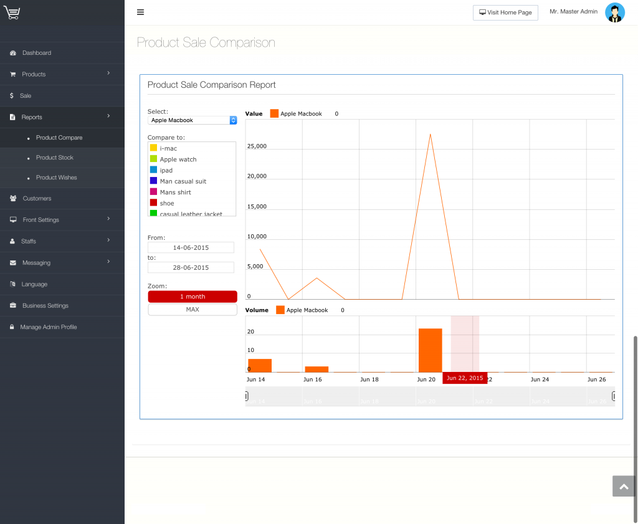Click the MAX zoom button
The image size is (638, 524).
tap(193, 310)
